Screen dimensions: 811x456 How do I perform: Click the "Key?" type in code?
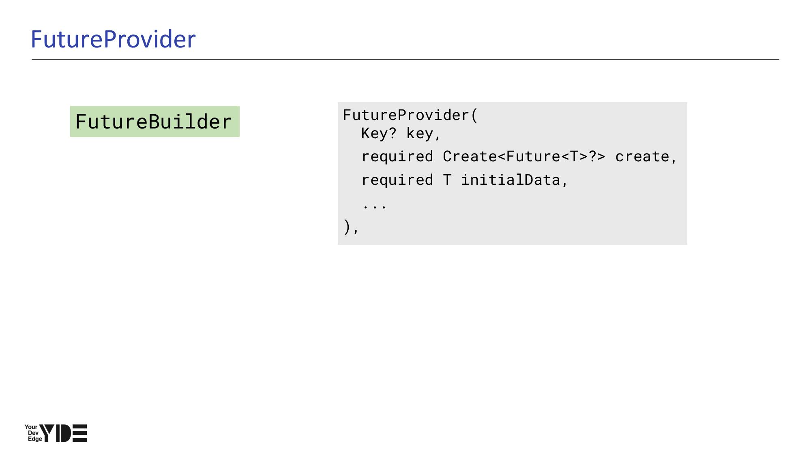click(x=378, y=133)
